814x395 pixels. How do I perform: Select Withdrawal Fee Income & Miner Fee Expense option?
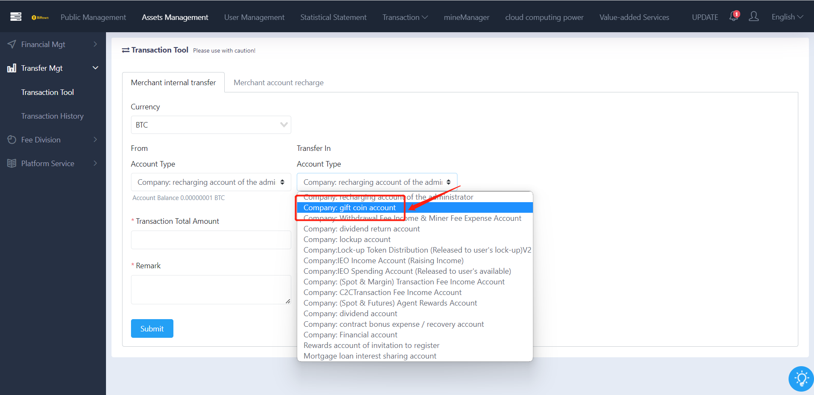point(415,218)
